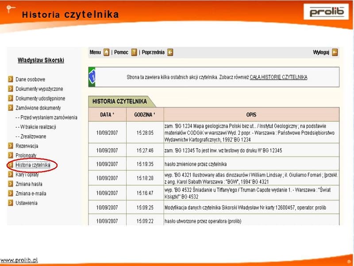
Task: Select the Zrealizowane sub-item
Action: pos(31,137)
